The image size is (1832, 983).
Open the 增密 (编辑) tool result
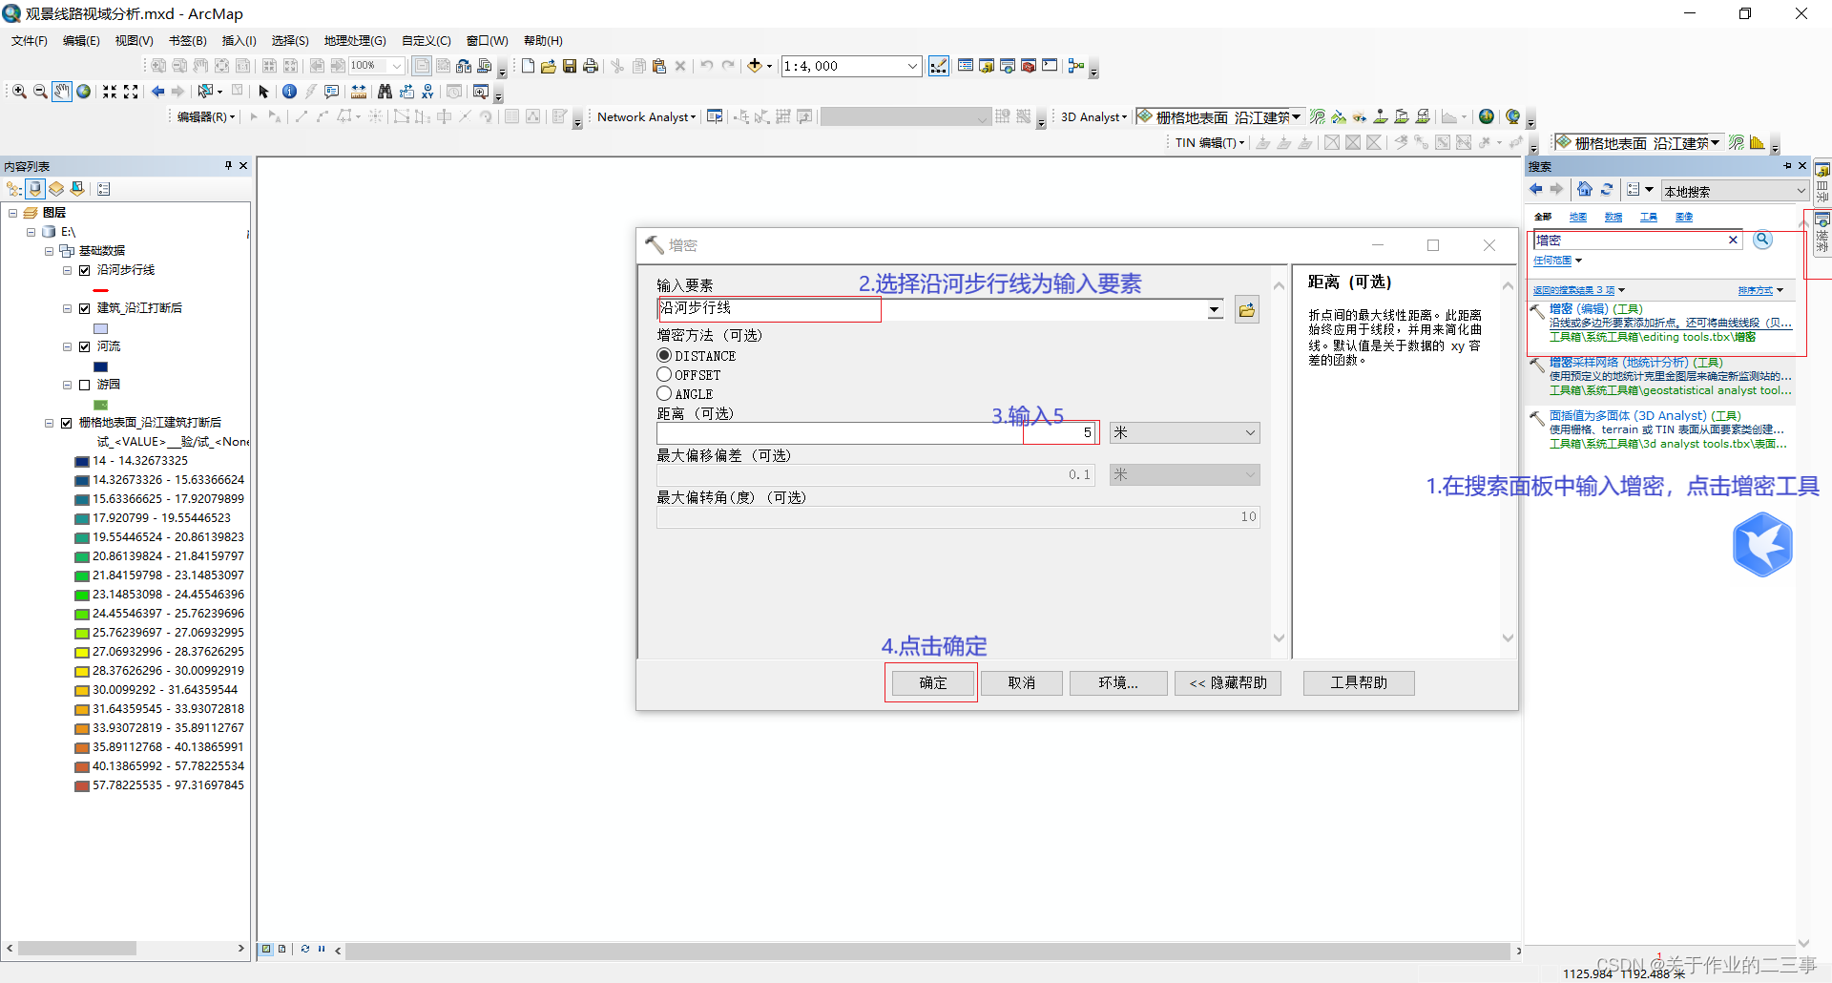point(1595,308)
